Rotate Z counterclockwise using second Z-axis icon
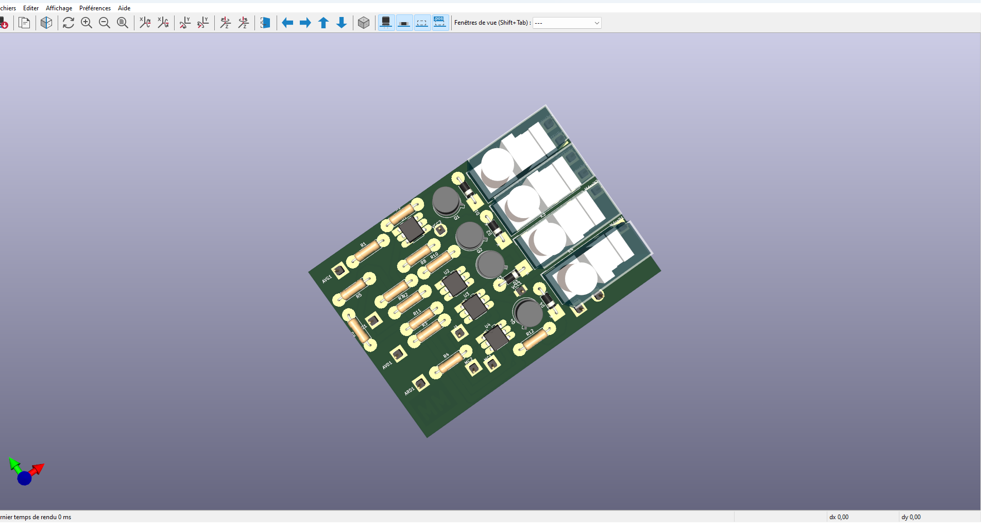The image size is (989, 531). 243,23
